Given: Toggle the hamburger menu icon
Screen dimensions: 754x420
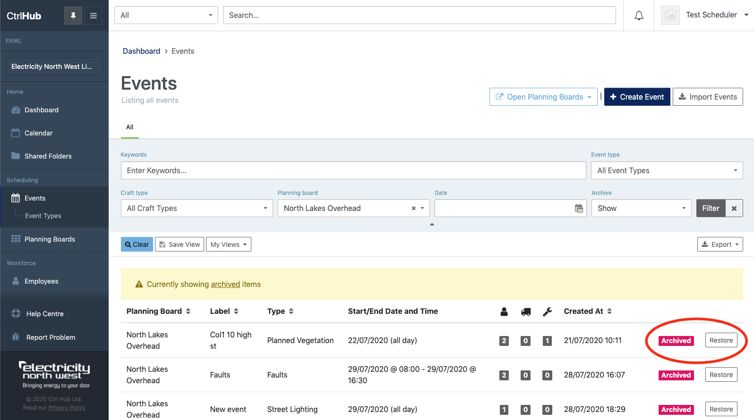Looking at the screenshot, I should pos(94,16).
